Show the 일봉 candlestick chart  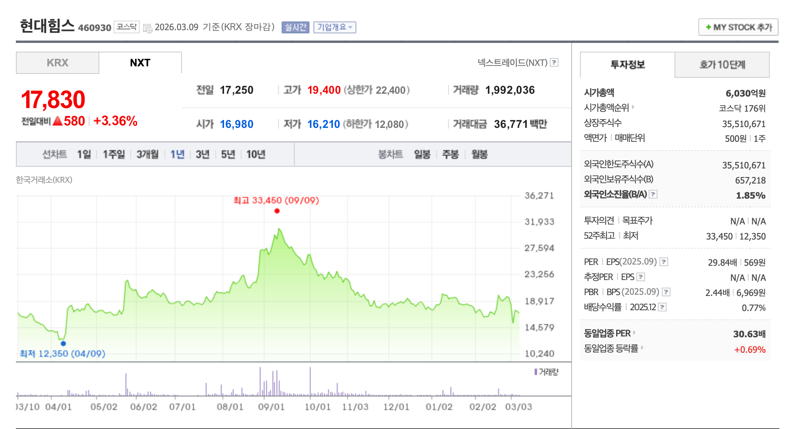click(x=422, y=154)
